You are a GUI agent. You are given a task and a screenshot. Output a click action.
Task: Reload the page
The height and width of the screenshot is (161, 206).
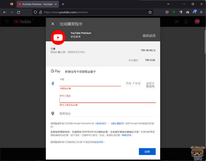click(x=19, y=12)
